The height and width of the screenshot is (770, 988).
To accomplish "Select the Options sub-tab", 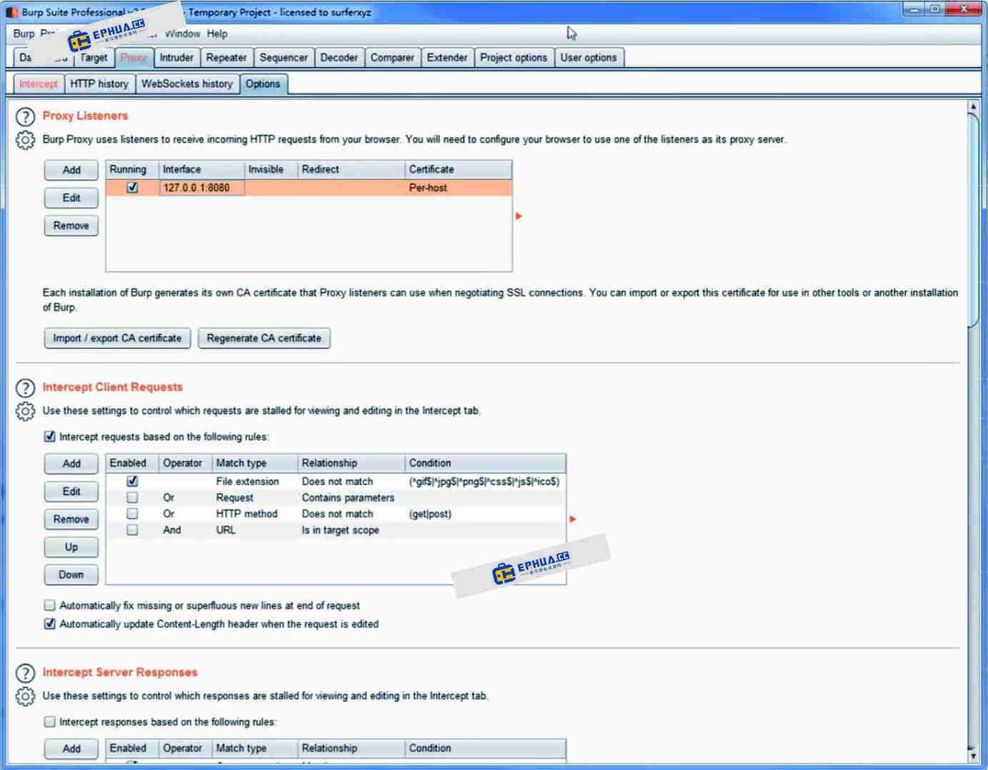I will tap(263, 84).
